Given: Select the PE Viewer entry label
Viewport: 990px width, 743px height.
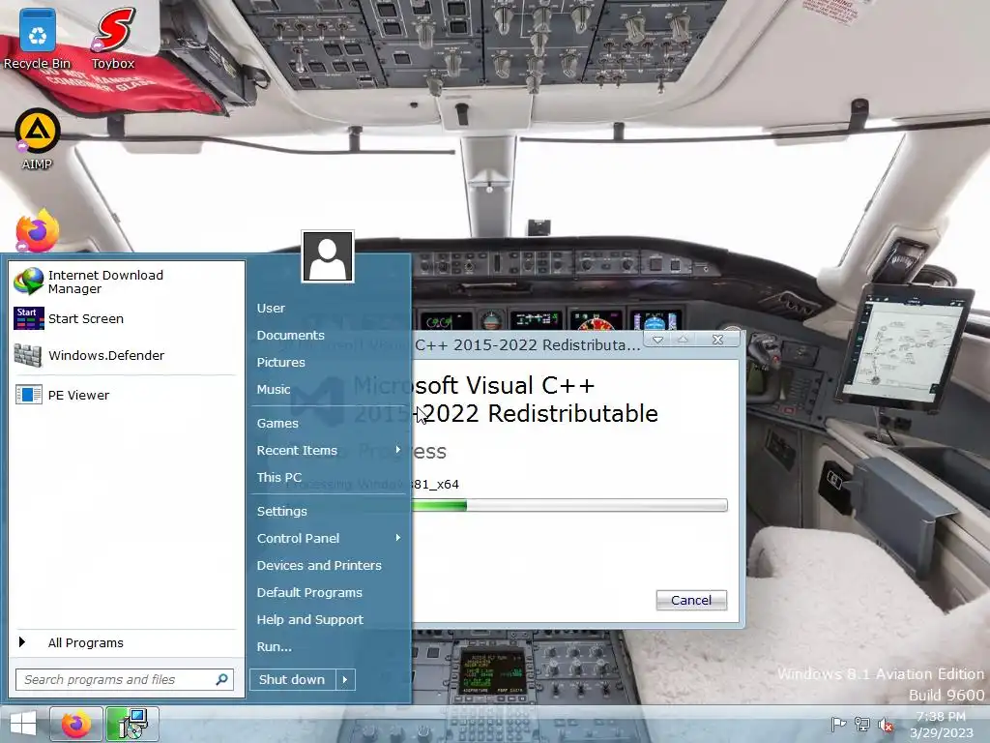Looking at the screenshot, I should pyautogui.click(x=78, y=395).
